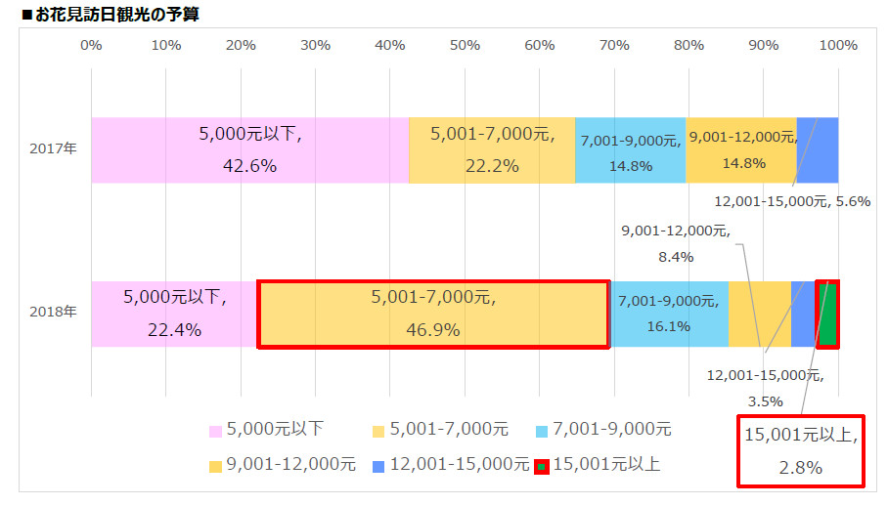The height and width of the screenshot is (505, 888).
Task: Select the 2017年 9,001-12,000元 bar segment
Action: [x=740, y=149]
